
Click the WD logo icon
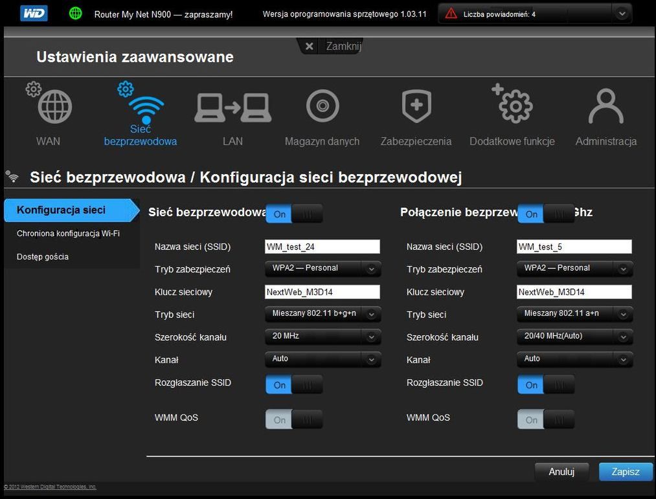(x=34, y=14)
